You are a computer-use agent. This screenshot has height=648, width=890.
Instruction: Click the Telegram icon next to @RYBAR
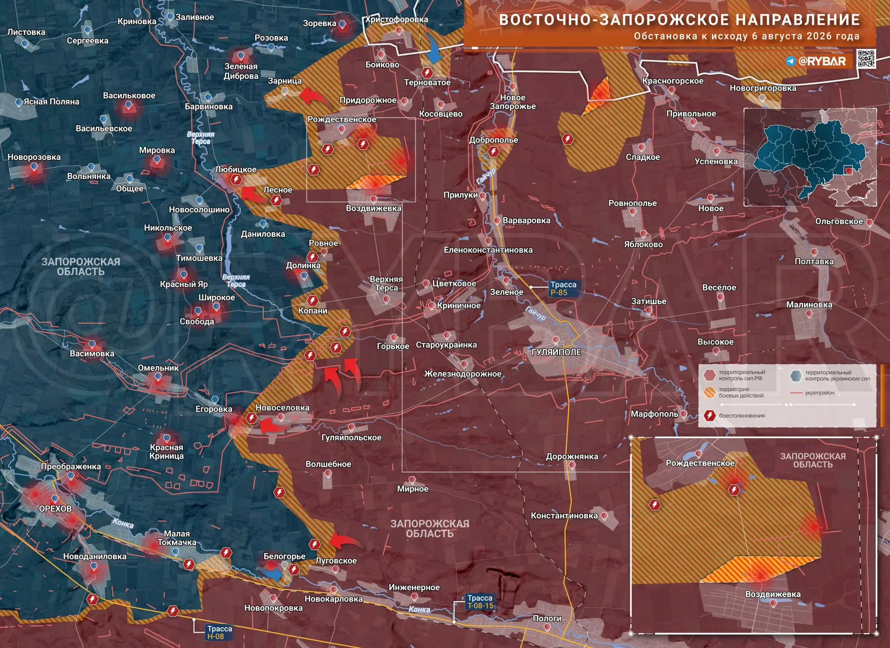pos(791,61)
